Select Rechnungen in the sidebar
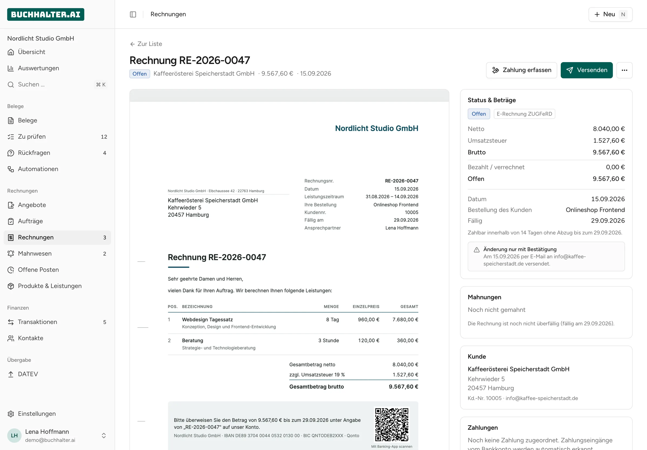The height and width of the screenshot is (450, 647). pos(57,238)
